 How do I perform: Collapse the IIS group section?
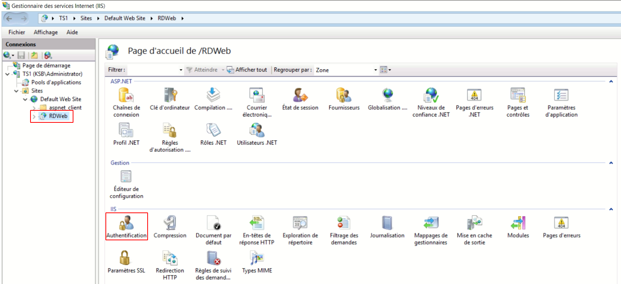tap(611, 209)
